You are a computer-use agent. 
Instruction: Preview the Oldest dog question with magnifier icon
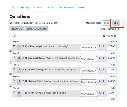[100, 46]
